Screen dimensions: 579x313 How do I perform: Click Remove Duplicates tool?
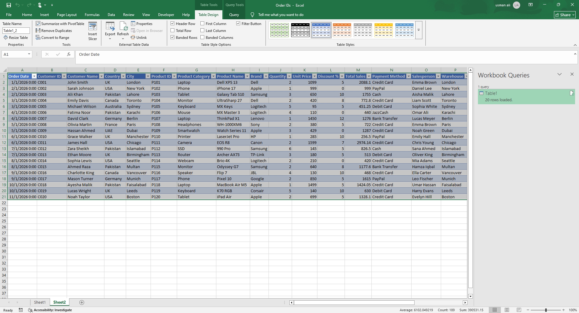pos(54,31)
